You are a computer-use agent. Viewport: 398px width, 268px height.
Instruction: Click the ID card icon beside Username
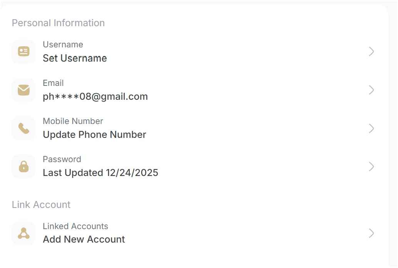(24, 51)
